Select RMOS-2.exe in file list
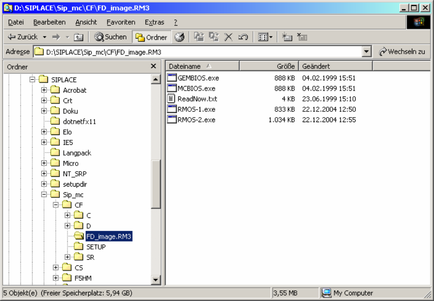The image size is (434, 301). point(196,120)
